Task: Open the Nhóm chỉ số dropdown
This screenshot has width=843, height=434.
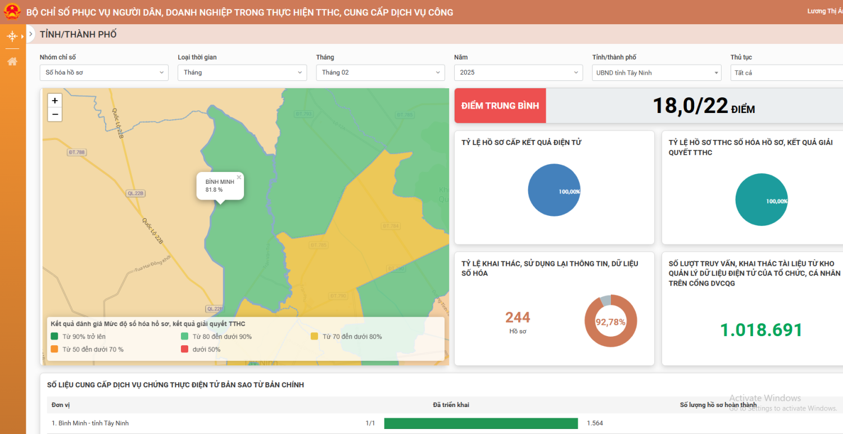Action: (x=104, y=73)
